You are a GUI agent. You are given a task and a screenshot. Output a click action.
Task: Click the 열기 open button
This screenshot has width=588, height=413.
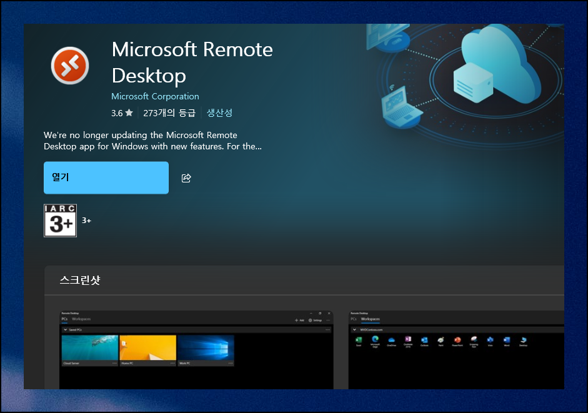click(106, 178)
